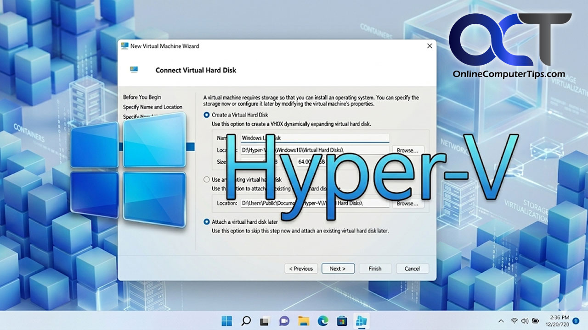Go to 'Specify Name and Location' step

pyautogui.click(x=153, y=107)
